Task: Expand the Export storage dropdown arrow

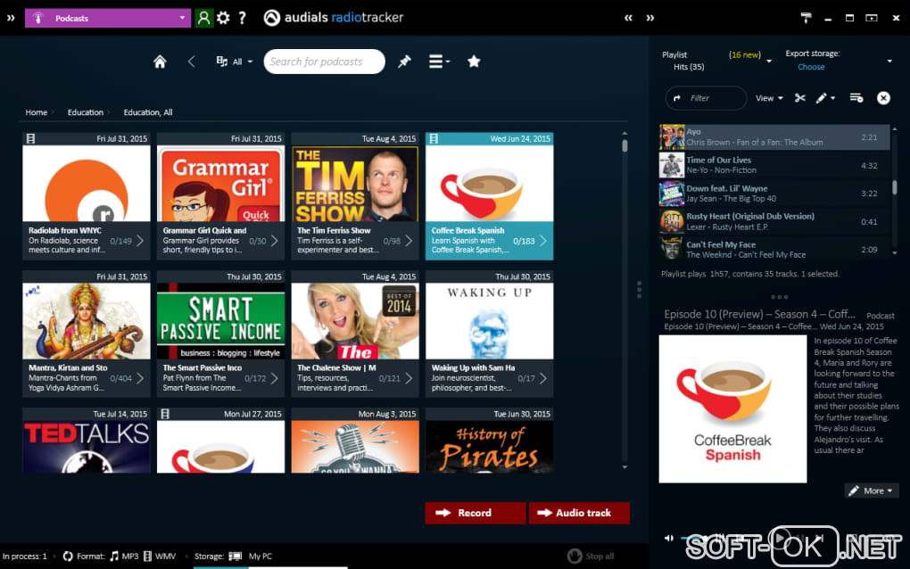Action: pos(889,61)
